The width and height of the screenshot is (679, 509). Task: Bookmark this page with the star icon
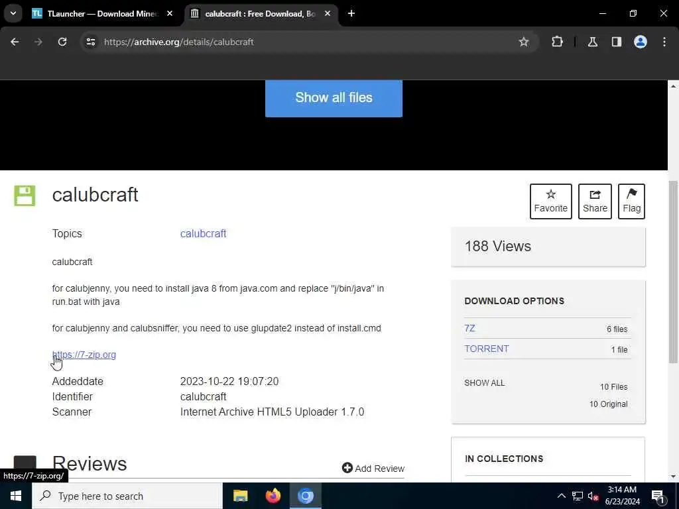[524, 42]
